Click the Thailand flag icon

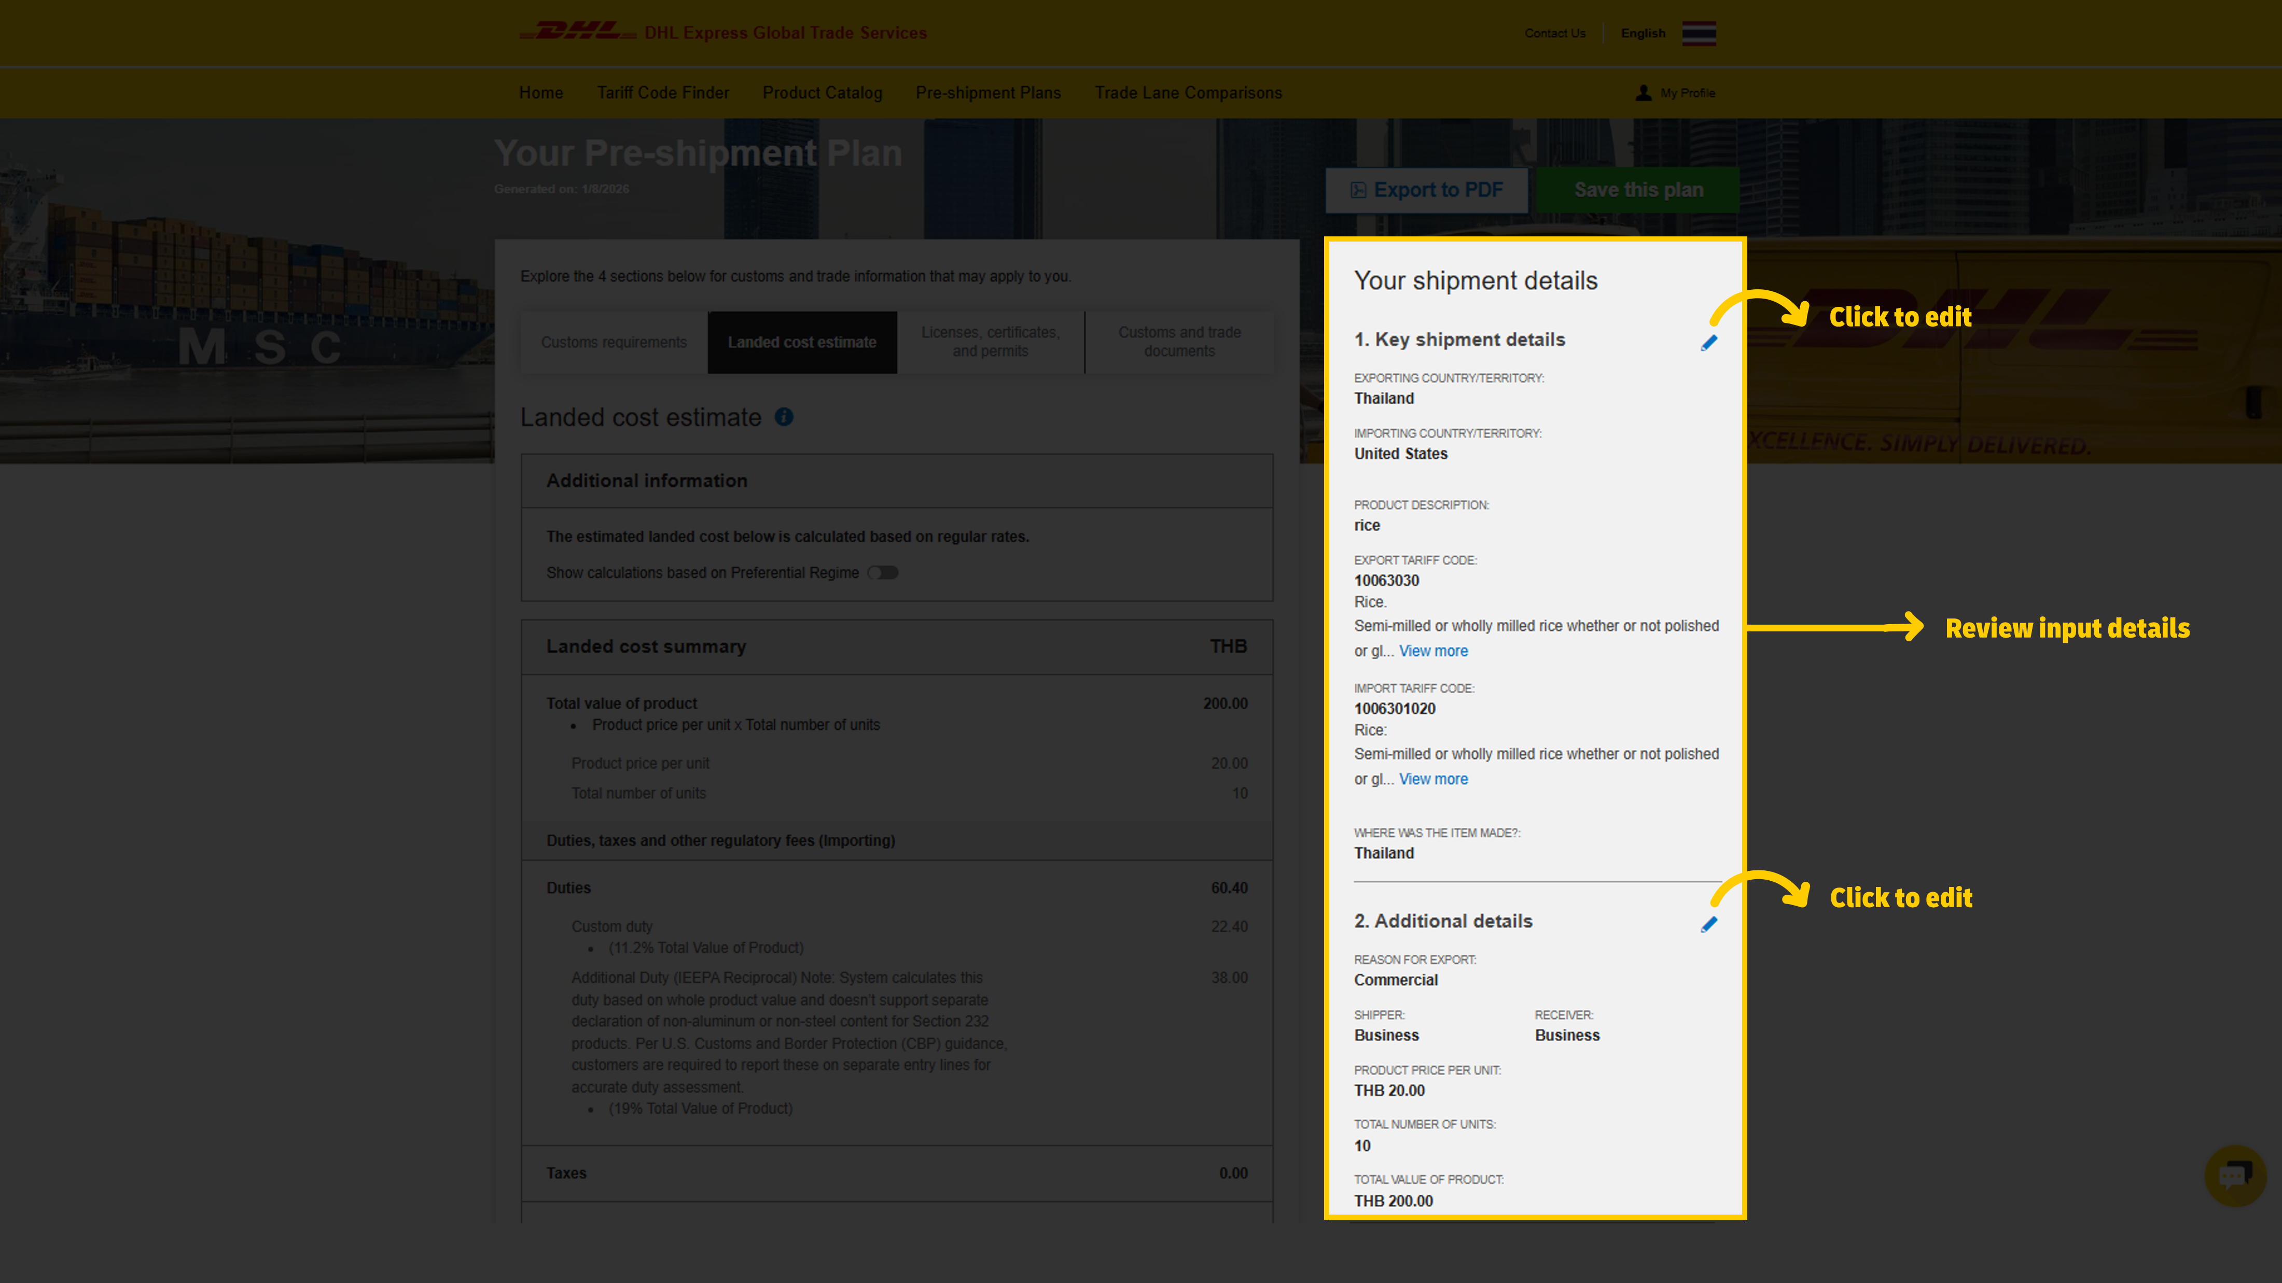(x=1698, y=33)
